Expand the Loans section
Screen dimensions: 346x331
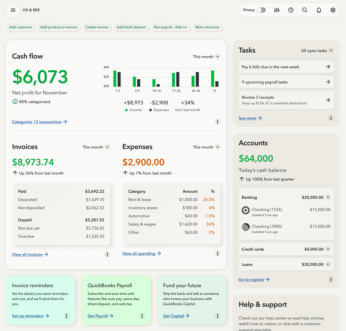coord(328,264)
